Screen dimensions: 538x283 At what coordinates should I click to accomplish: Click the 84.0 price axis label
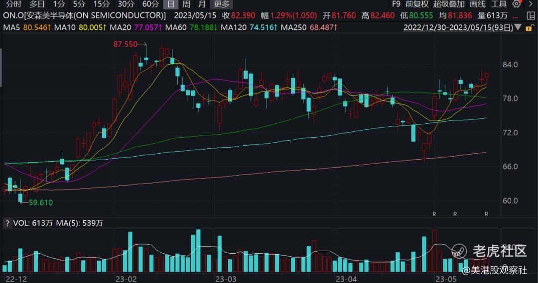(x=510, y=65)
